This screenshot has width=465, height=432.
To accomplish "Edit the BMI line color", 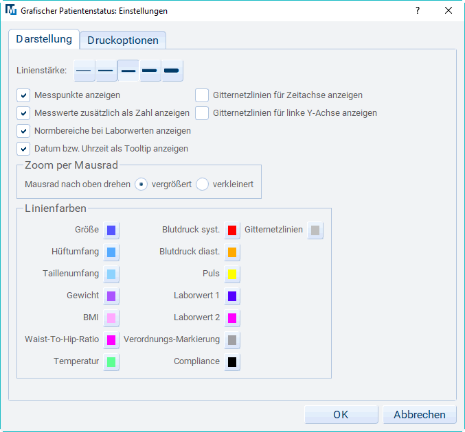I will [x=111, y=317].
